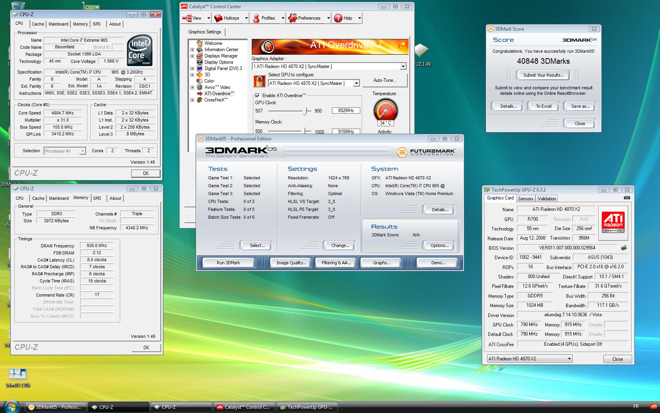660x413 pixels.
Task: Open the Graphics Adapter dropdown
Action: [403, 66]
